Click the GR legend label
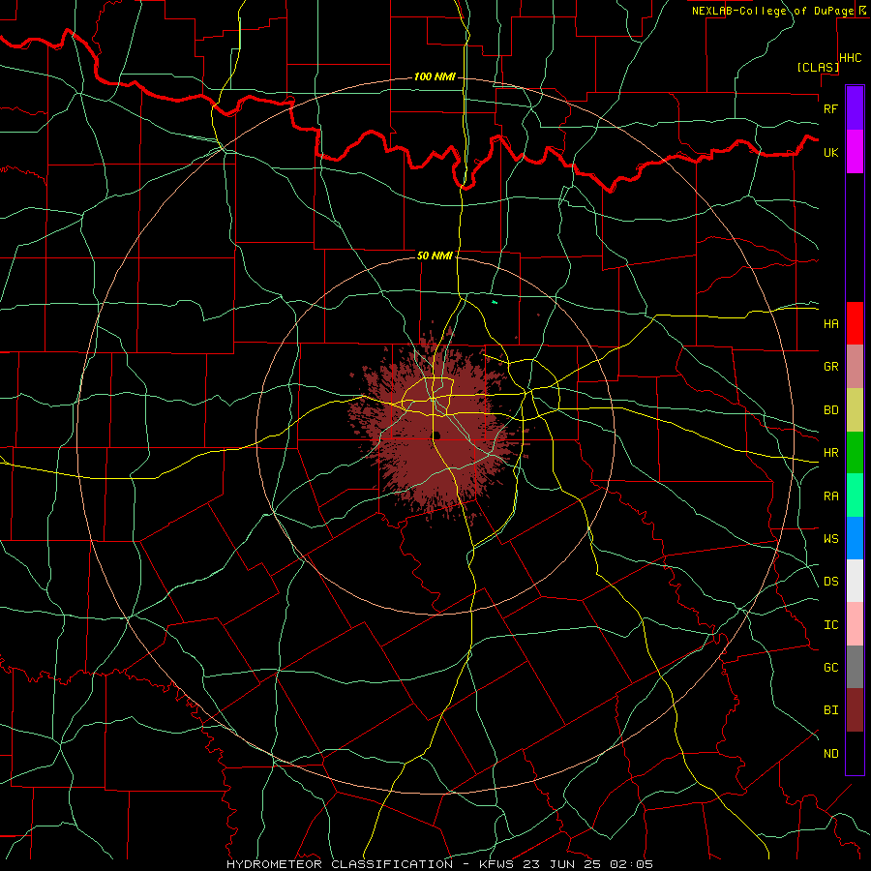871x871 pixels. coord(830,367)
